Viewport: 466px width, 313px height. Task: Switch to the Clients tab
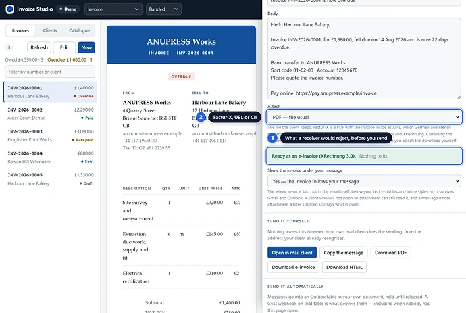click(x=49, y=30)
